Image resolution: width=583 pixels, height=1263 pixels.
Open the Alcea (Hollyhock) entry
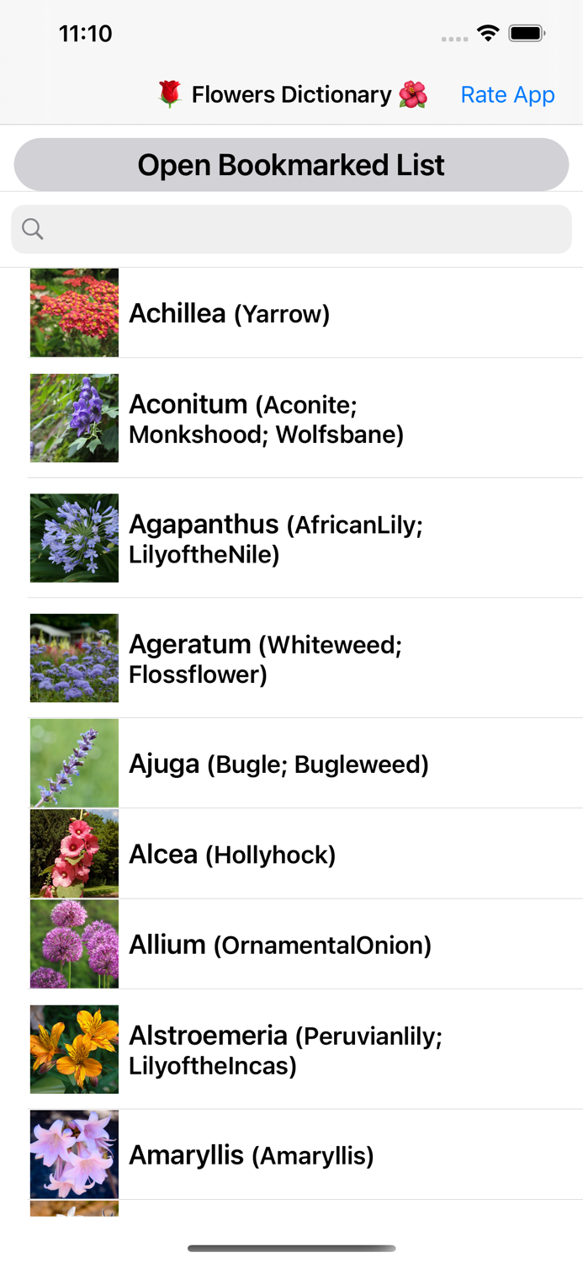pyautogui.click(x=233, y=854)
